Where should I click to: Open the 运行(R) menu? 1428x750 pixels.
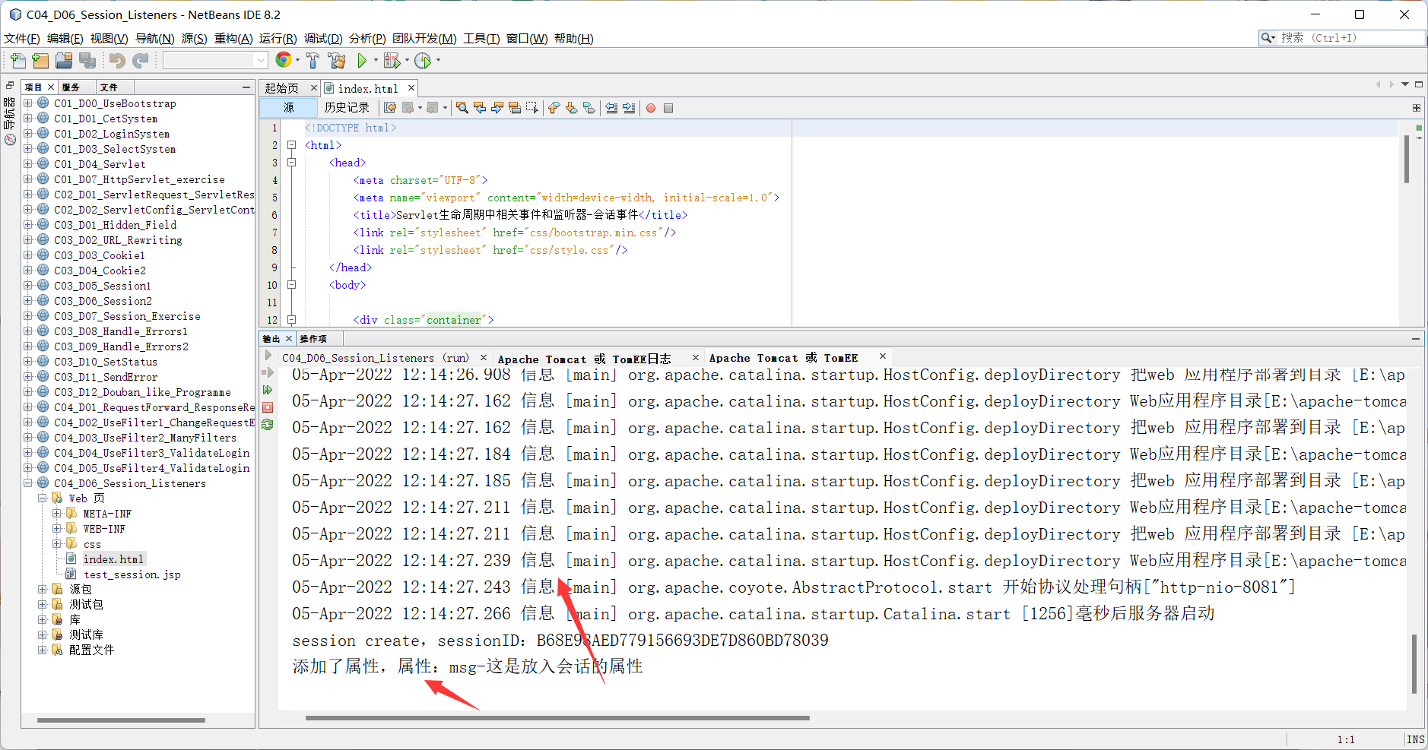(278, 38)
